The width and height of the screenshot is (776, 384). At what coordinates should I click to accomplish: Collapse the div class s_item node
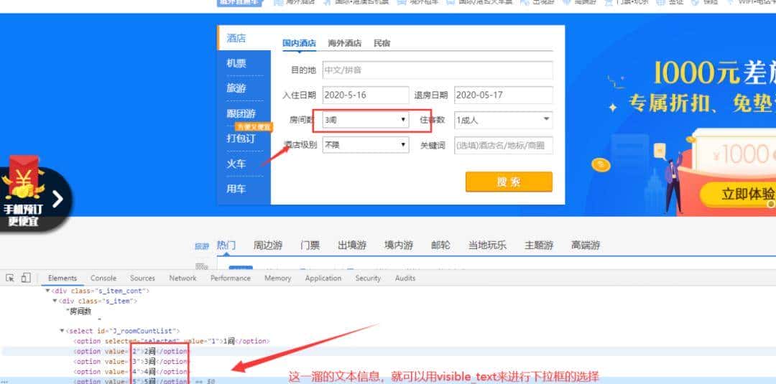click(x=55, y=301)
